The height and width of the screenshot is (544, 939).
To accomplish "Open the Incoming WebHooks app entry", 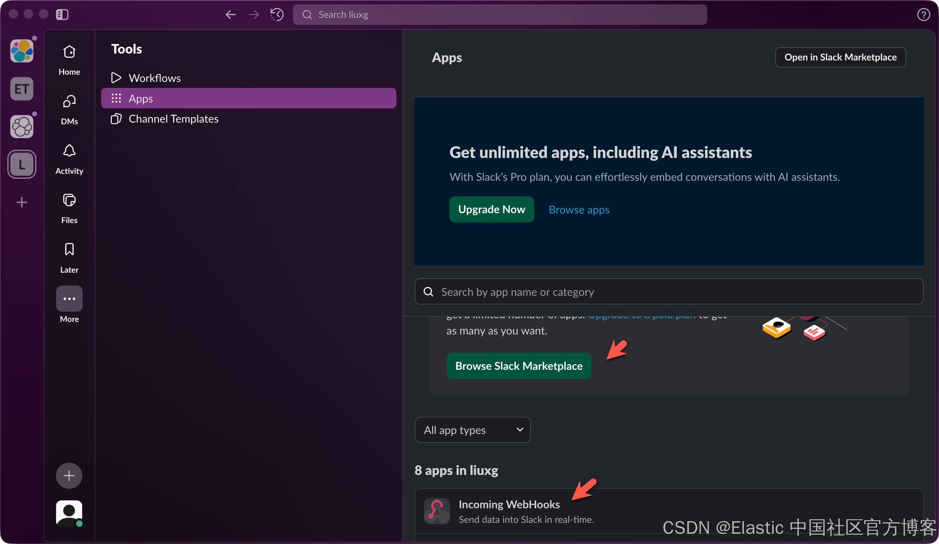I will (x=509, y=504).
